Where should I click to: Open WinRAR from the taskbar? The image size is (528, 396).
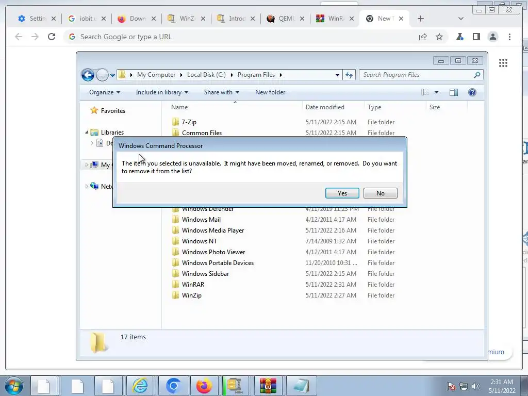pos(268,386)
